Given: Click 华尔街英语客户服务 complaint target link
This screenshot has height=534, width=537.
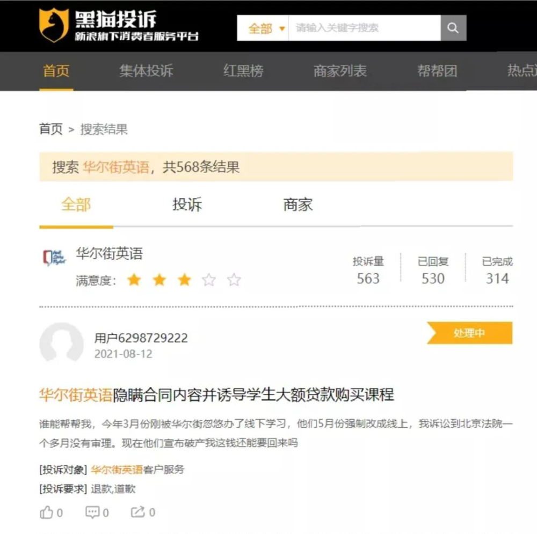Looking at the screenshot, I should click(137, 470).
